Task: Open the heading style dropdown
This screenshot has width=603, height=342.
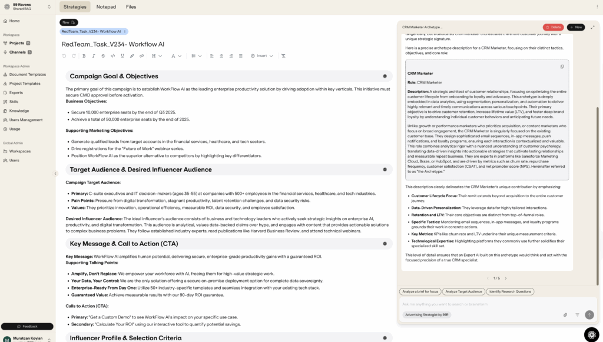Action: click(156, 56)
